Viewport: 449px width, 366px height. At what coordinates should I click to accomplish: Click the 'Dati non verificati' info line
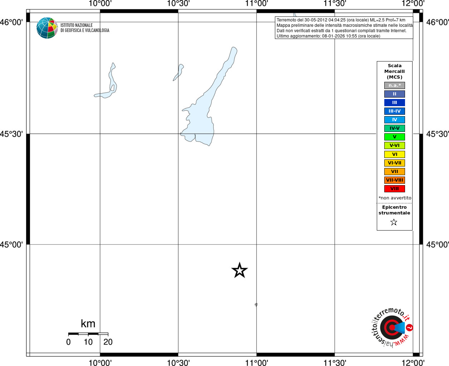(x=341, y=31)
